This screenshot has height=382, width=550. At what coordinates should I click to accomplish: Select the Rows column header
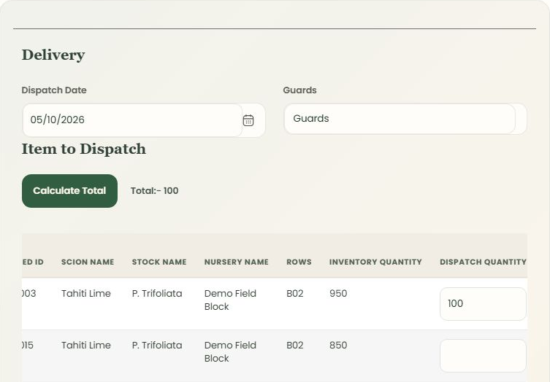click(299, 262)
